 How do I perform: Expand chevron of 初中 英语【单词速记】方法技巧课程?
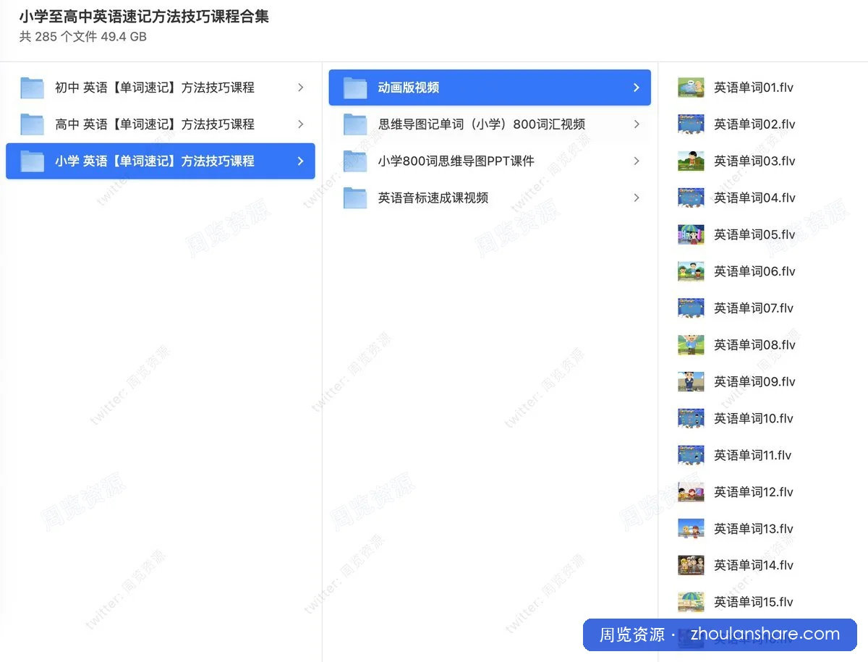coord(301,88)
